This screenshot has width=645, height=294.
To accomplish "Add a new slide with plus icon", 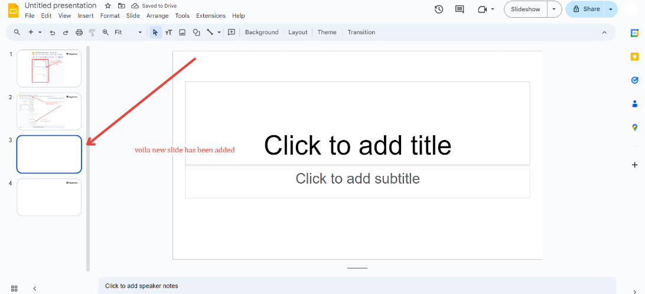I will click(31, 32).
